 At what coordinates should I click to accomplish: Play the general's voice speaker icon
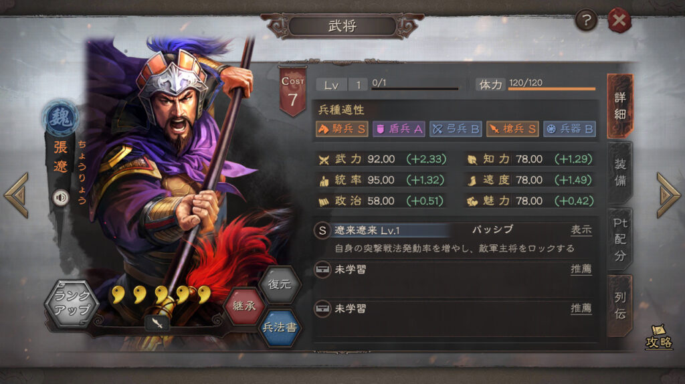coord(61,198)
